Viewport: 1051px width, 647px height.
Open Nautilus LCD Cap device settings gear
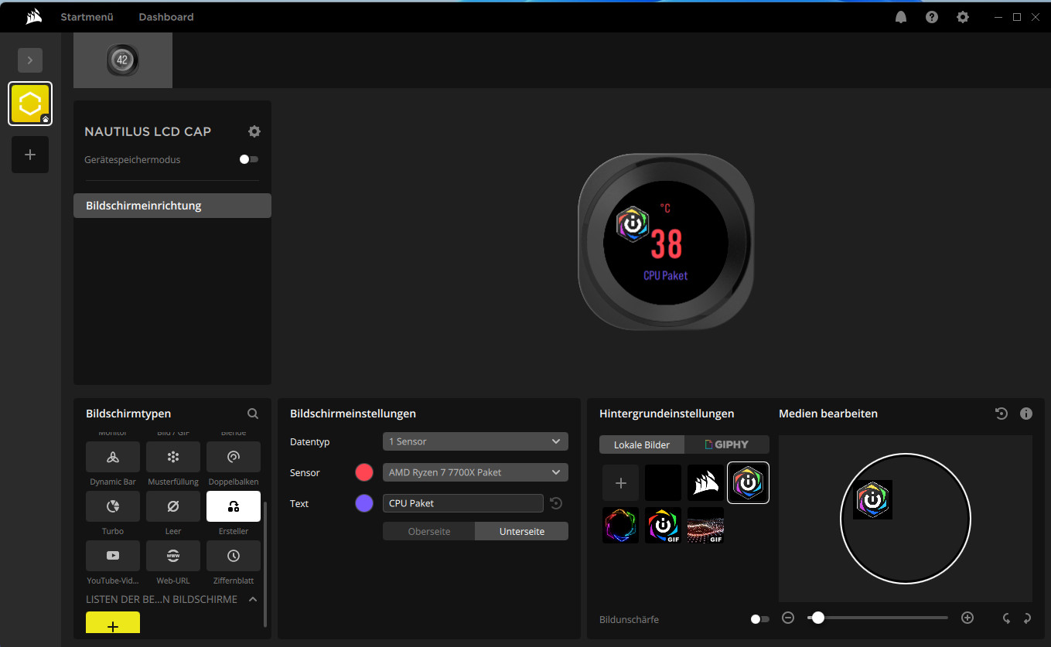pos(254,131)
